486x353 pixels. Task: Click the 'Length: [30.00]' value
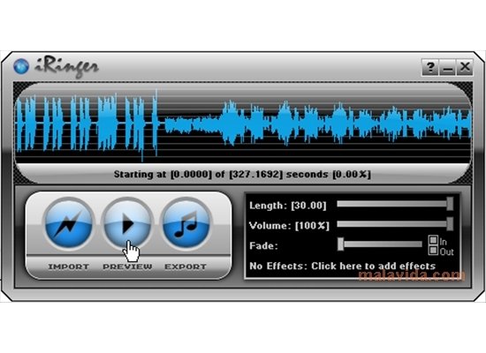[x=288, y=206]
